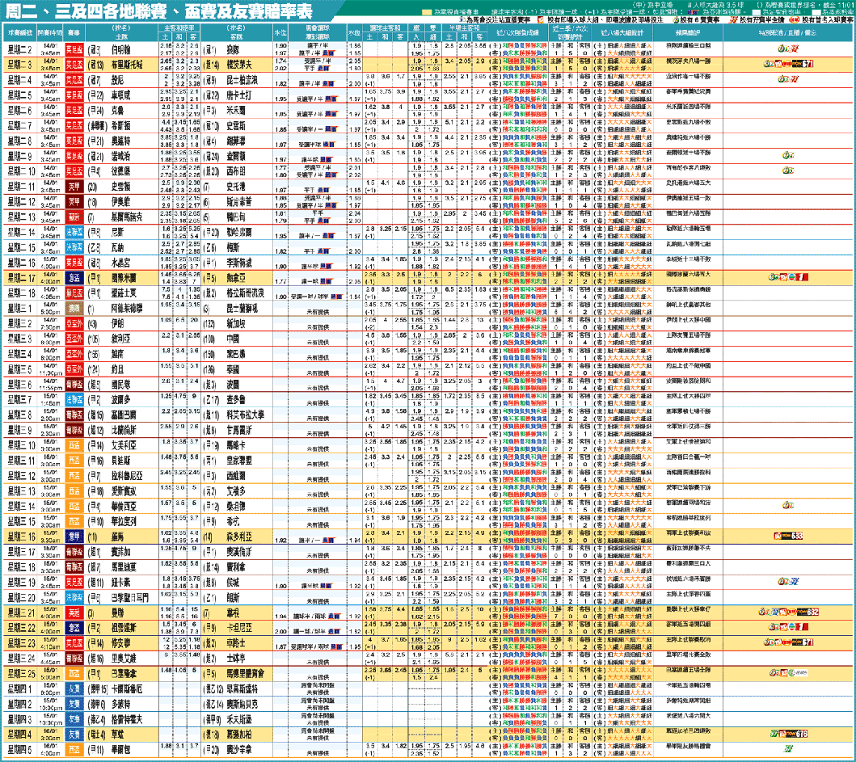Click the special pool icon in row 星期二 10
856x762 pixels.
788,171
